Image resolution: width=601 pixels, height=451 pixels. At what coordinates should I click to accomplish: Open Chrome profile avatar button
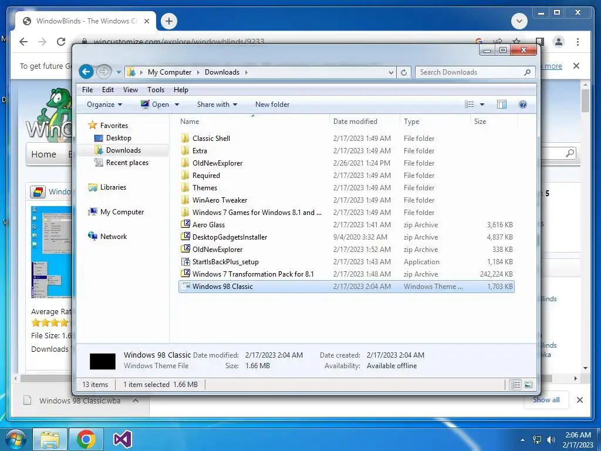pyautogui.click(x=559, y=42)
